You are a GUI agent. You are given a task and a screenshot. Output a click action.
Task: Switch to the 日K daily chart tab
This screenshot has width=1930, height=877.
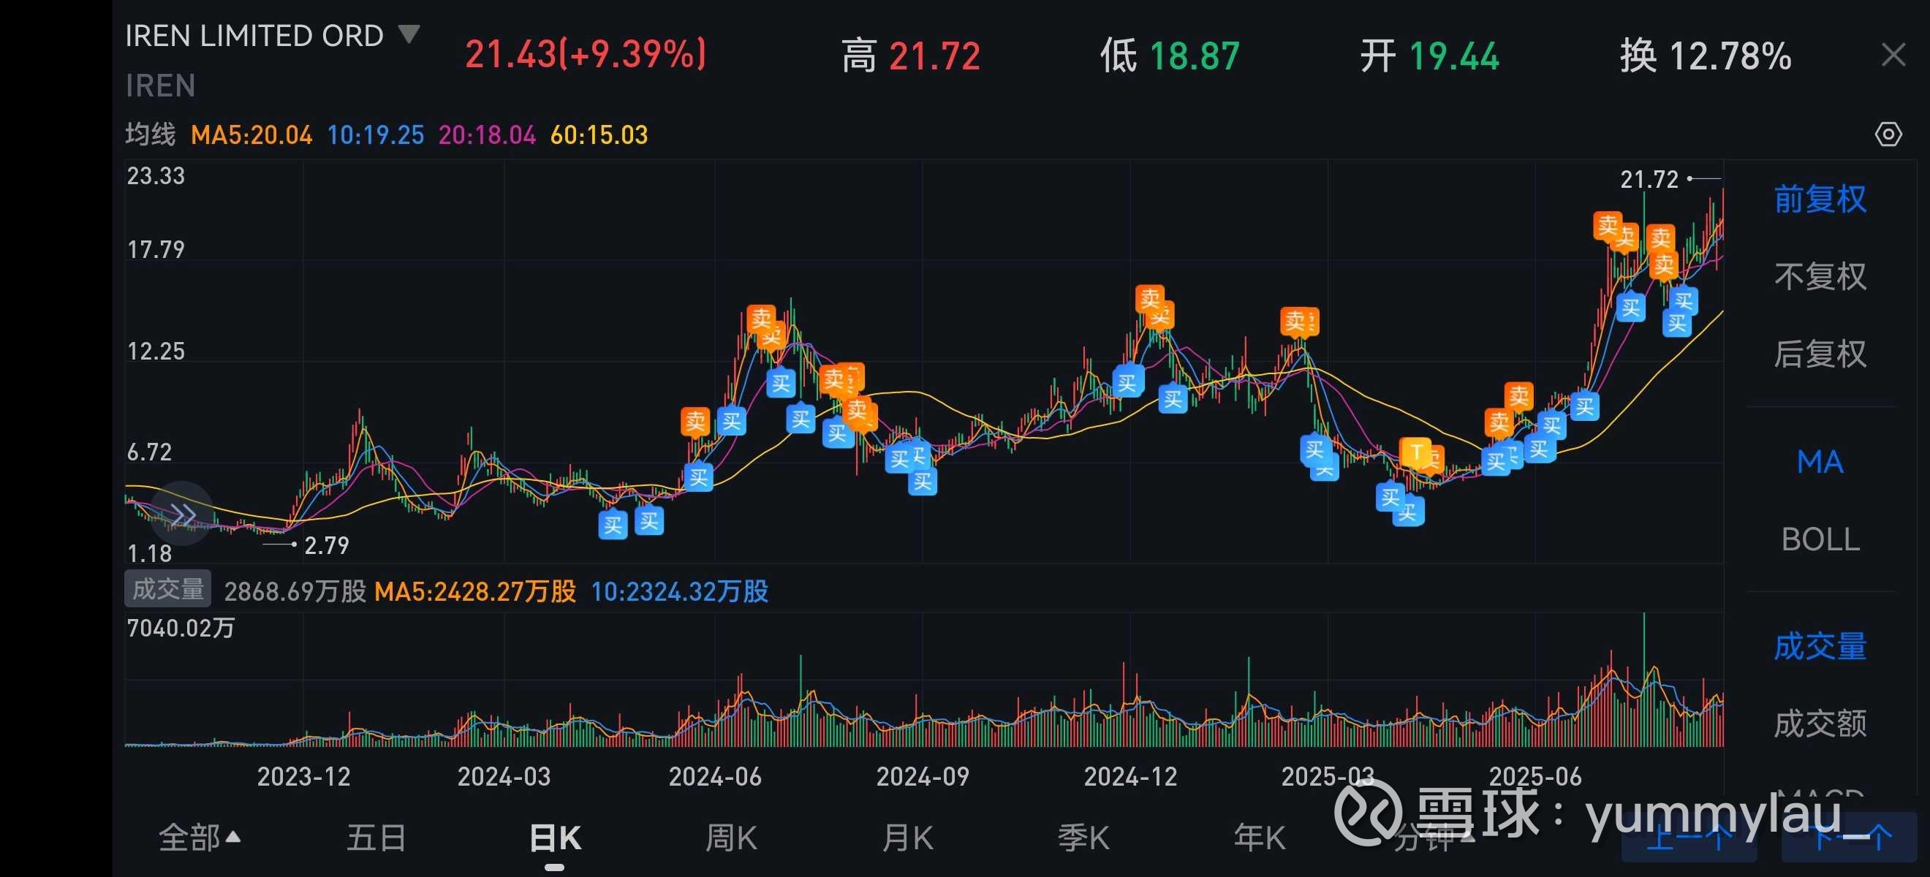[x=554, y=838]
